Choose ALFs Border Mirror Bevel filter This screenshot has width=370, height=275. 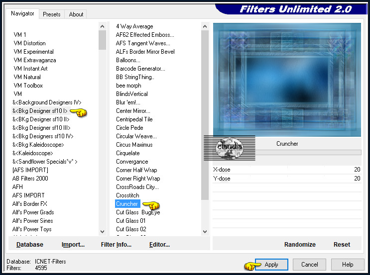click(145, 52)
